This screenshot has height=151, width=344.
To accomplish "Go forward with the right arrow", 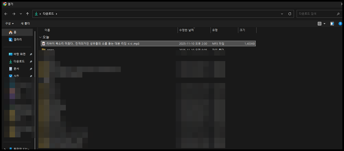I will pos(14,14).
